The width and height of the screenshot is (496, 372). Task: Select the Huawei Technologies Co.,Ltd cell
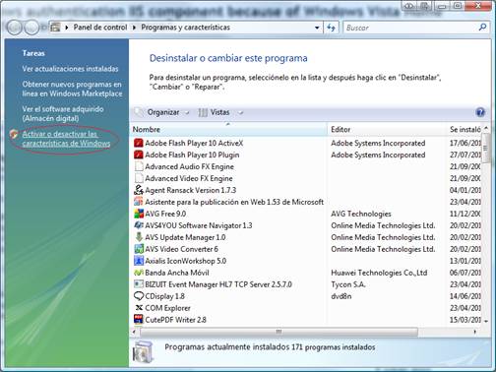[379, 273]
